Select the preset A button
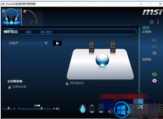The image size is (163, 119). [83, 109]
